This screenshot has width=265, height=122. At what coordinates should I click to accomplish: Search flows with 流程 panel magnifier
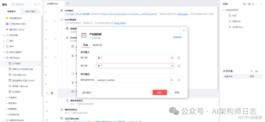253,4
